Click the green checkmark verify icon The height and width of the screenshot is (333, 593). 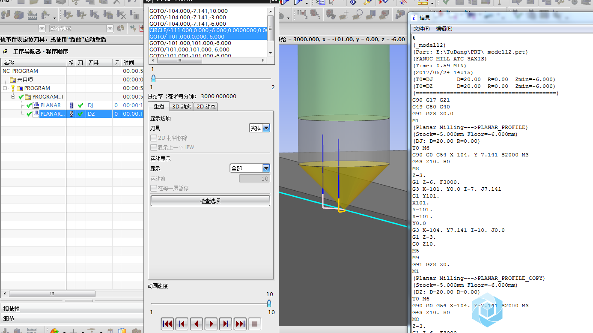pyautogui.click(x=446, y=3)
